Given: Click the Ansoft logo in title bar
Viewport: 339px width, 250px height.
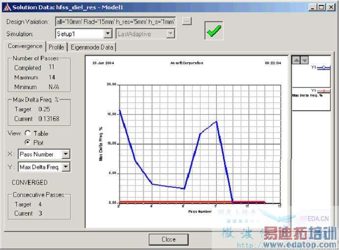Looking at the screenshot, I should [7, 7].
